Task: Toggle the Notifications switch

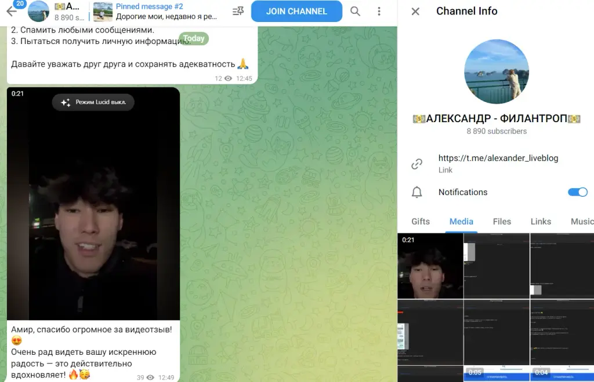Action: pos(578,192)
